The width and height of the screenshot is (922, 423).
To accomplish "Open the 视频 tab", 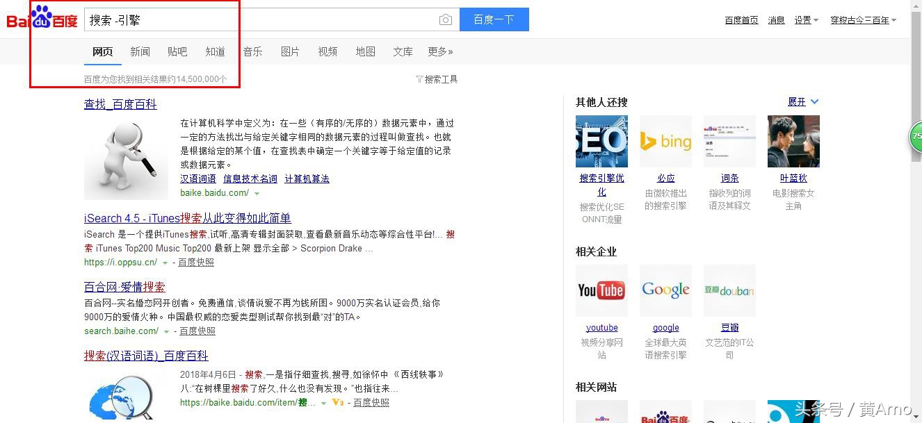I will click(328, 51).
